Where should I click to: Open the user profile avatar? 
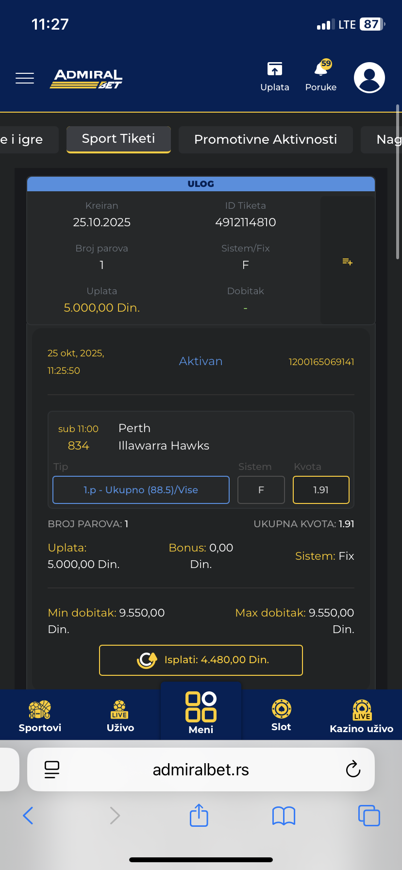tap(369, 78)
